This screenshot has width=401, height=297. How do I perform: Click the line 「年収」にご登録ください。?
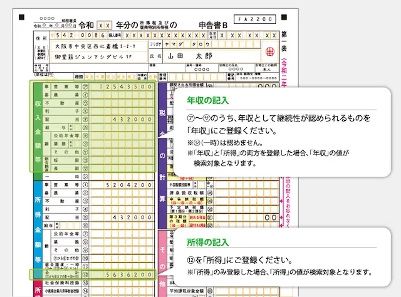[x=232, y=131]
